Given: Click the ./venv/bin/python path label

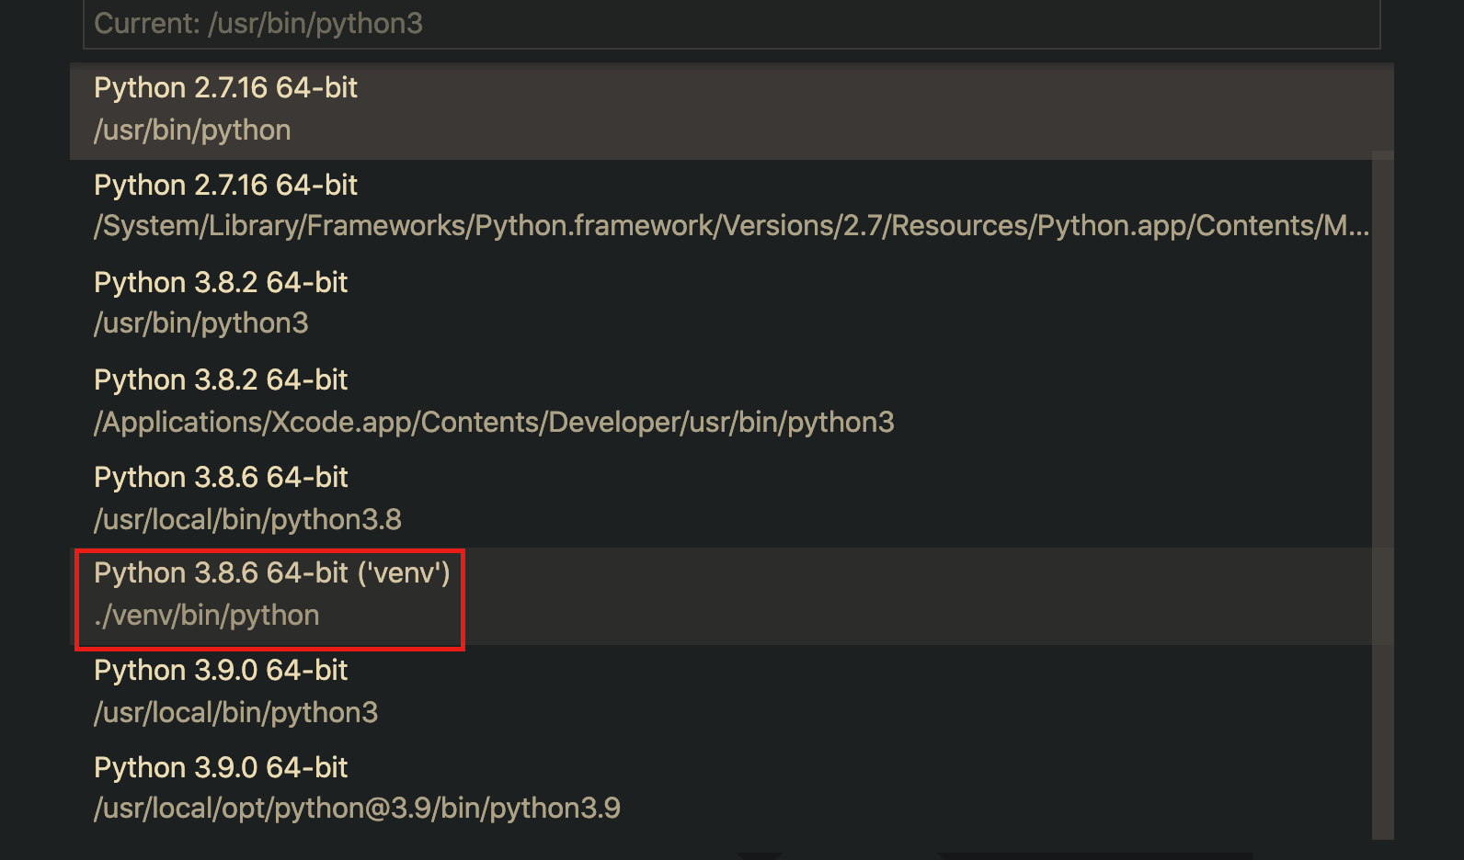Looking at the screenshot, I should coord(206,615).
